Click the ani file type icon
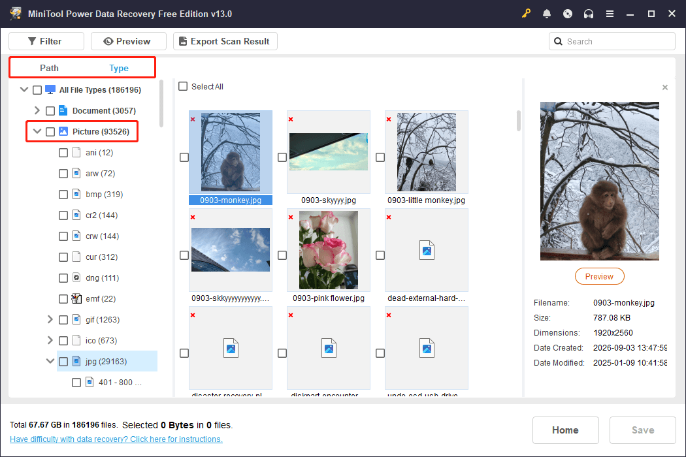This screenshot has height=457, width=686. coord(76,152)
